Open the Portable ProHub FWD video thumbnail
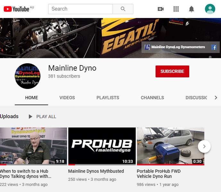The width and height of the screenshot is (221, 192). 171,146
